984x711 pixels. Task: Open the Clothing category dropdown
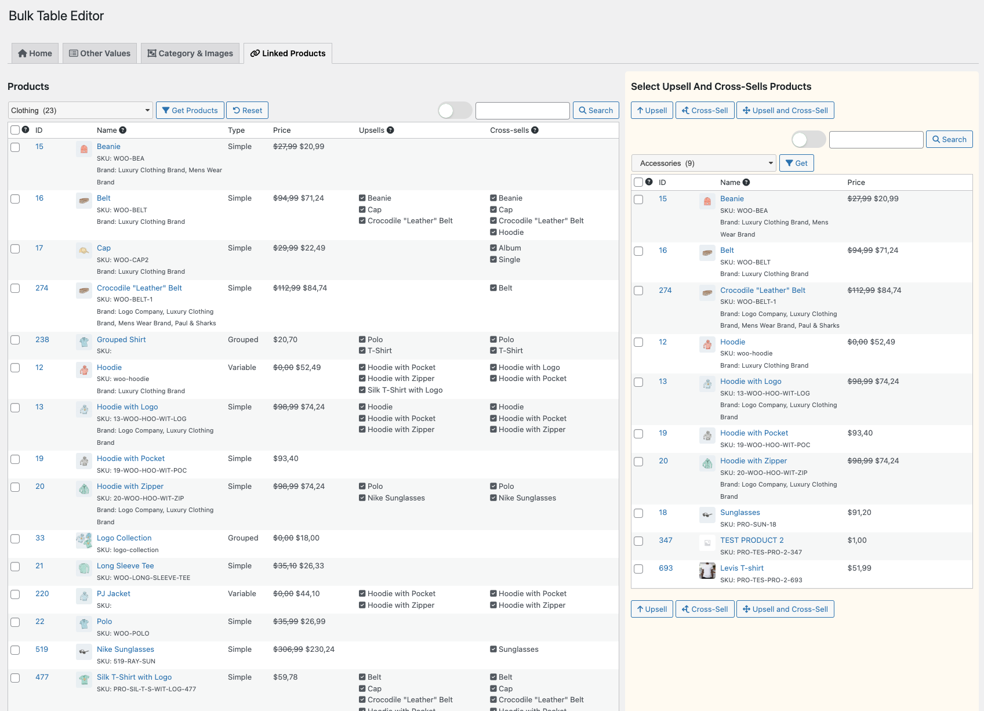[x=79, y=110]
